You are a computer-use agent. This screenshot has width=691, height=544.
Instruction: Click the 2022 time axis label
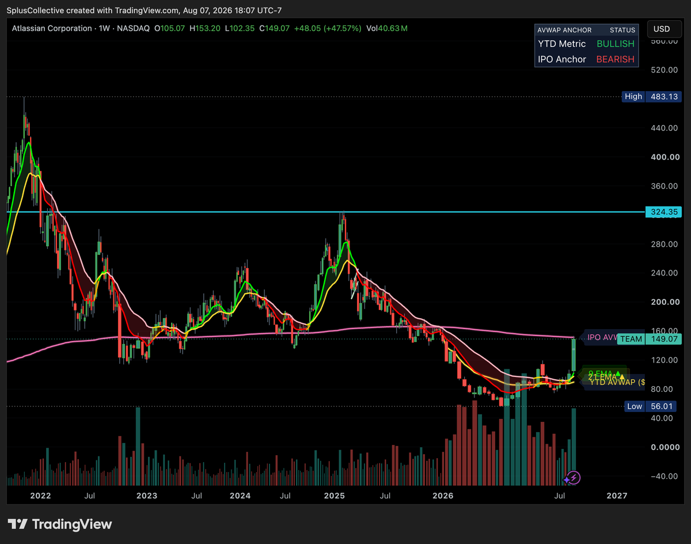click(x=40, y=496)
